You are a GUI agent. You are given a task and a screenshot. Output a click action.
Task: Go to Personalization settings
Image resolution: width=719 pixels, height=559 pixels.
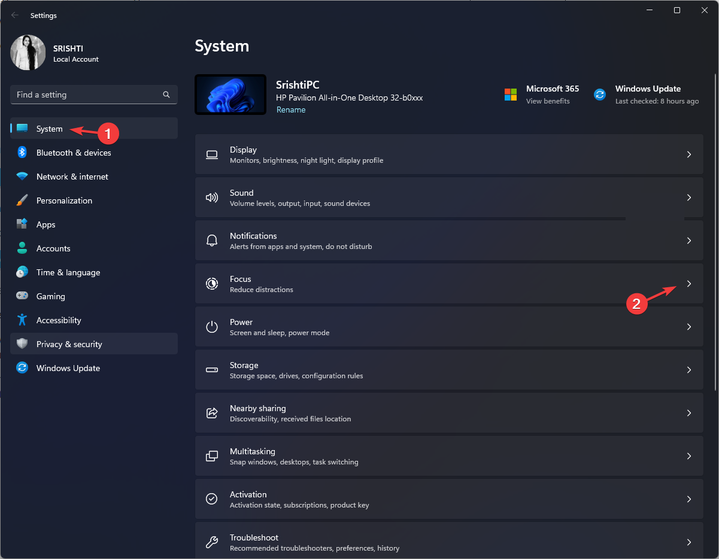[94, 200]
